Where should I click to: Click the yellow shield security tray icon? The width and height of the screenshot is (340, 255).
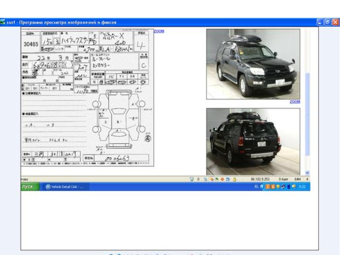pyautogui.click(x=278, y=187)
